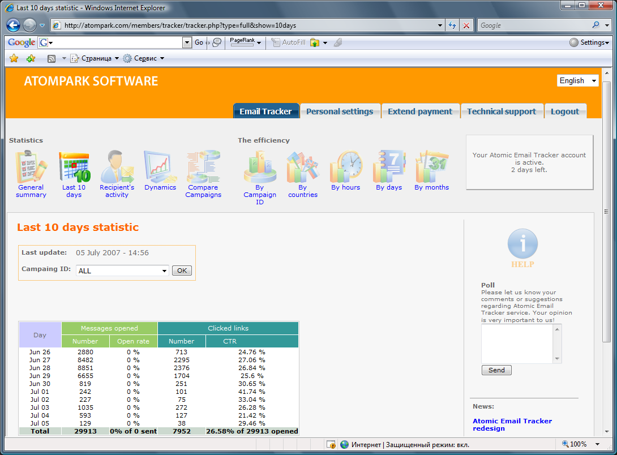Screen dimensions: 617x455
Task: Click the Logout tab
Action: [x=565, y=111]
